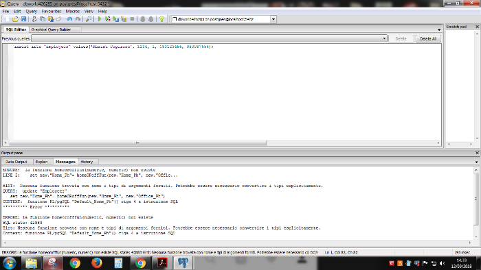Open a SQL file with folder icon
Viewport: 481px width, 270px height.
[15, 19]
